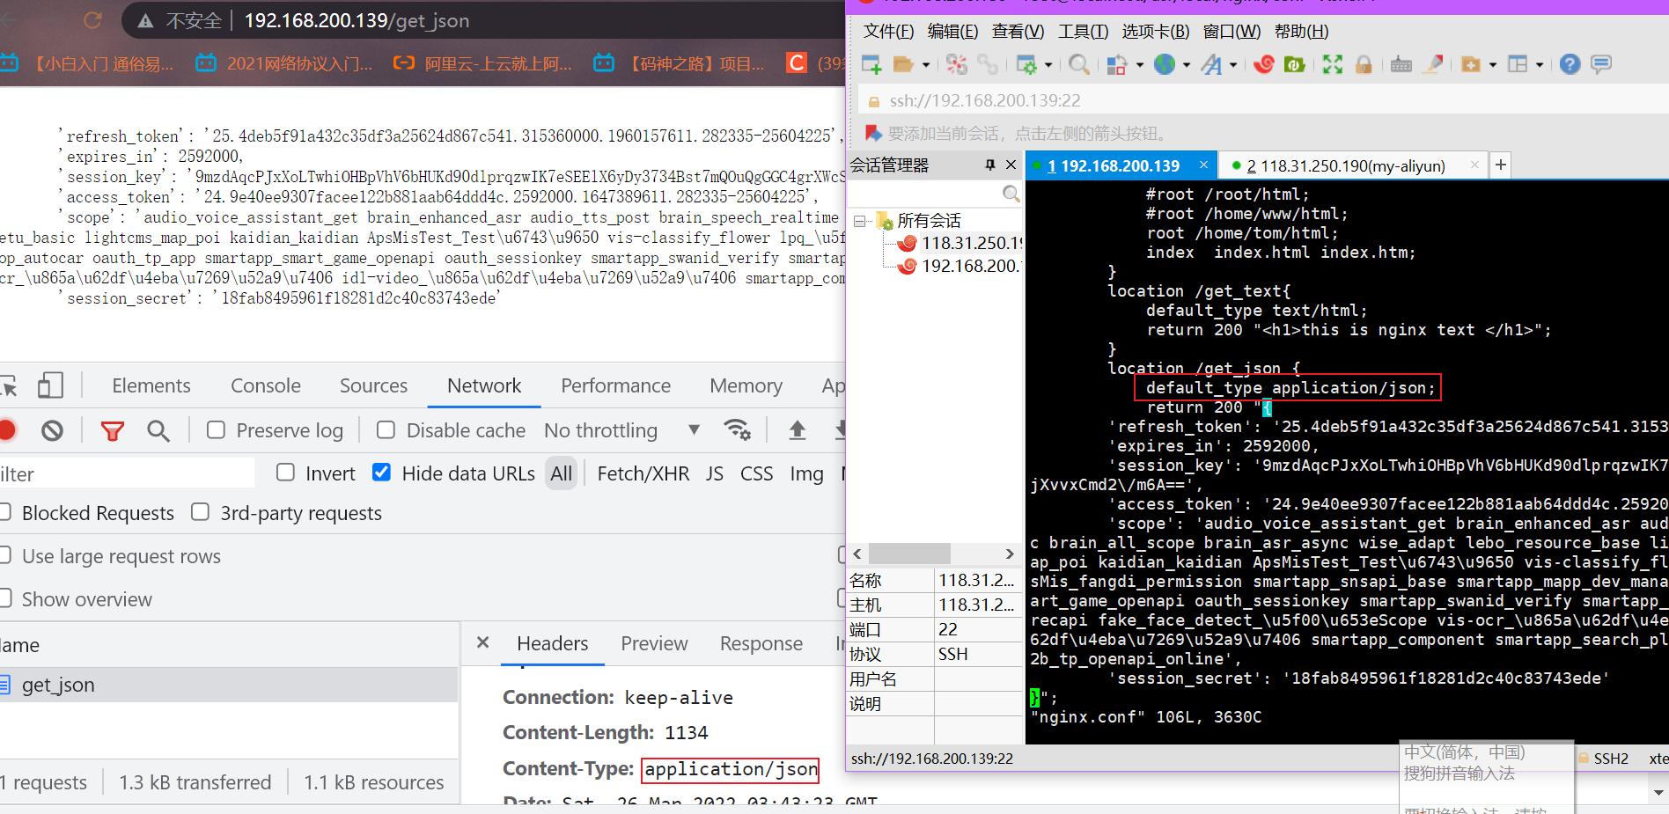Screen dimensions: 1669x814
Task: Open the DevTools network search magnifier
Action: pyautogui.click(x=158, y=430)
